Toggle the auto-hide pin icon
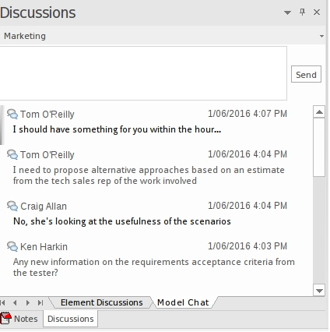330x332 pixels. tap(302, 12)
